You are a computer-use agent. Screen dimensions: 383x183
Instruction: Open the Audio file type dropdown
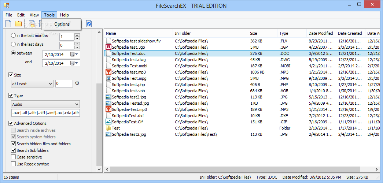click(45, 104)
